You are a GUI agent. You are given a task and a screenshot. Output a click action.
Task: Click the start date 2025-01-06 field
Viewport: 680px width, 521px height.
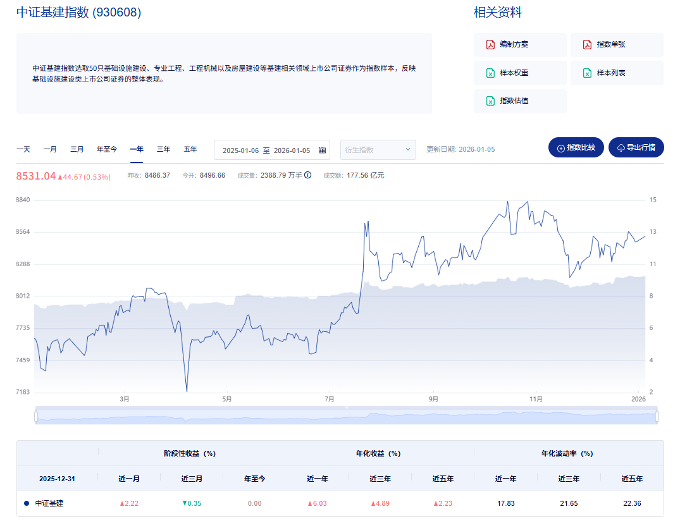coord(240,150)
